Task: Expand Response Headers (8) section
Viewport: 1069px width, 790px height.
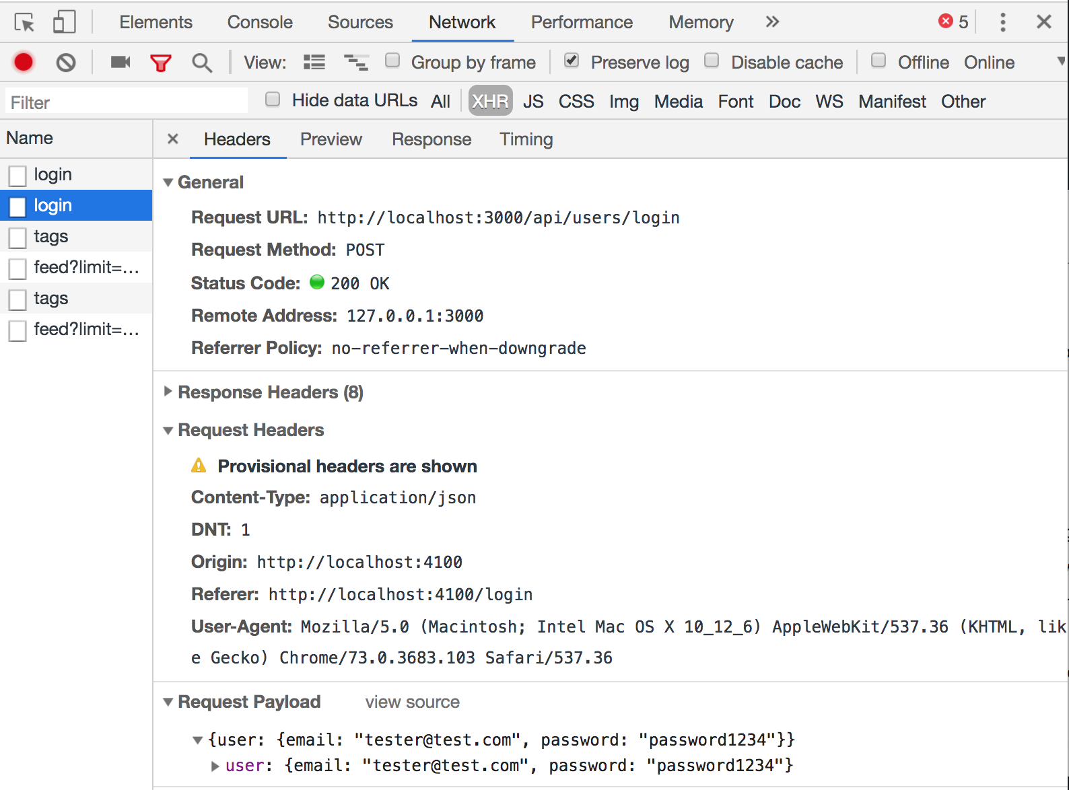Action: click(168, 392)
